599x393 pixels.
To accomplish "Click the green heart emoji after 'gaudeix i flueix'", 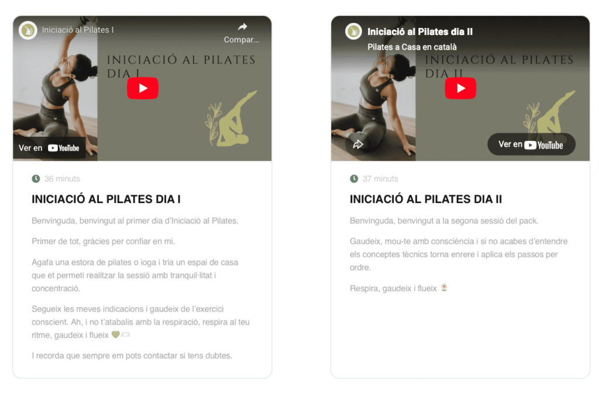I will coord(116,335).
